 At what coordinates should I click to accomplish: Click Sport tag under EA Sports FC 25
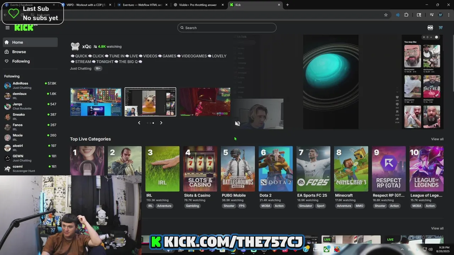click(x=321, y=206)
